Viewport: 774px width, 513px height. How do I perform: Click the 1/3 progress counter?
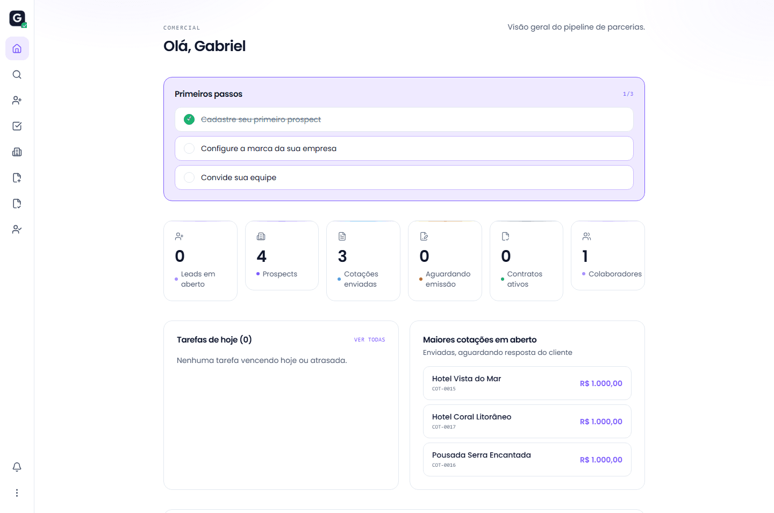coord(628,94)
